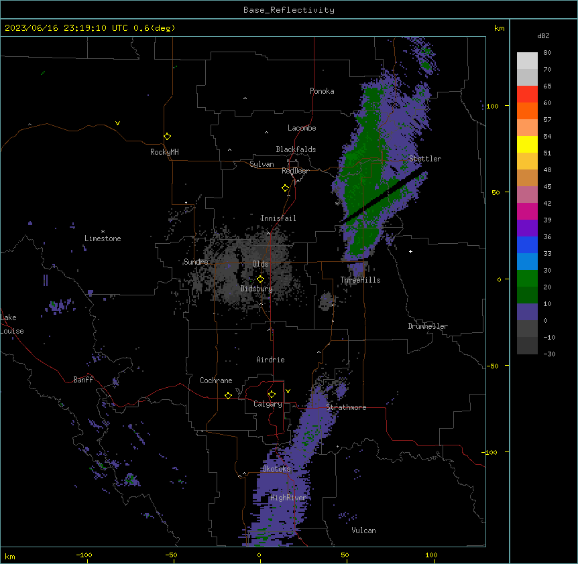This screenshot has width=578, height=564.
Task: Select the Strathmore label
Action: tap(346, 407)
